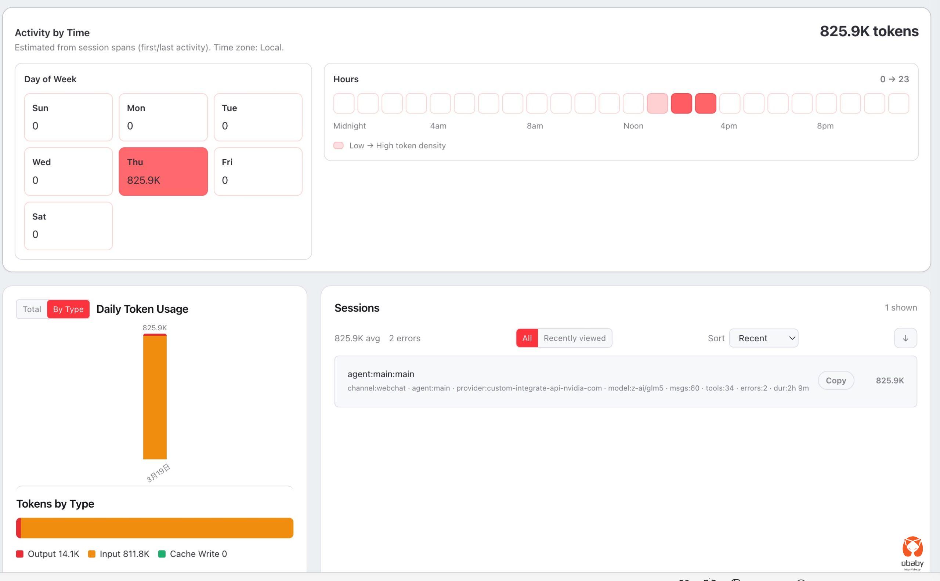Screen dimensions: 940x581
Task: Click the orange Tokens by Type bar
Action: (x=157, y=527)
